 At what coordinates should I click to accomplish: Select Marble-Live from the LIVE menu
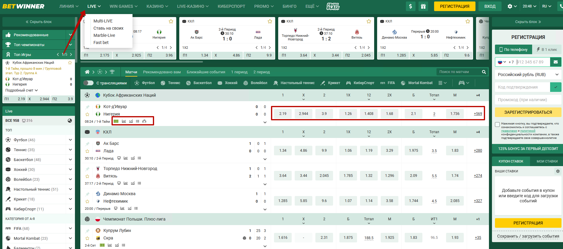(104, 35)
